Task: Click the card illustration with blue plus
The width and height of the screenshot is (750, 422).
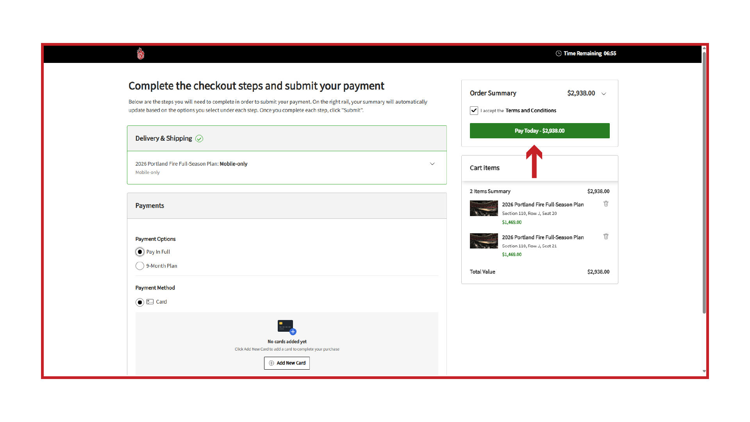Action: tap(287, 327)
